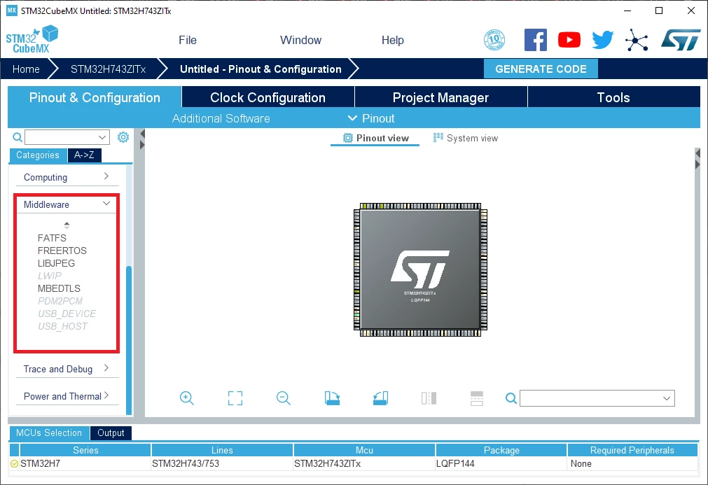Click the vertical split view icon
The width and height of the screenshot is (708, 485).
[x=429, y=398]
